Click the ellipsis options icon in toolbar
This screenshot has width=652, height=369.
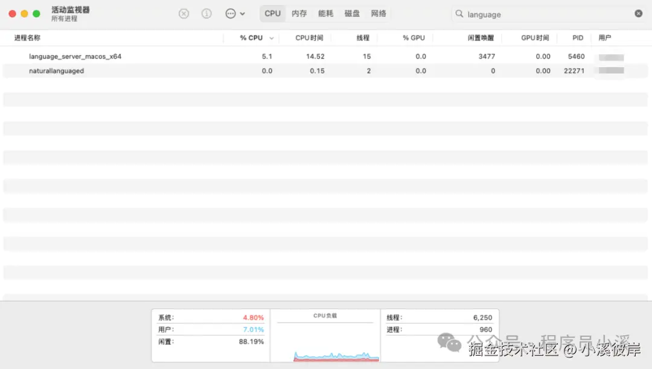[x=229, y=13]
